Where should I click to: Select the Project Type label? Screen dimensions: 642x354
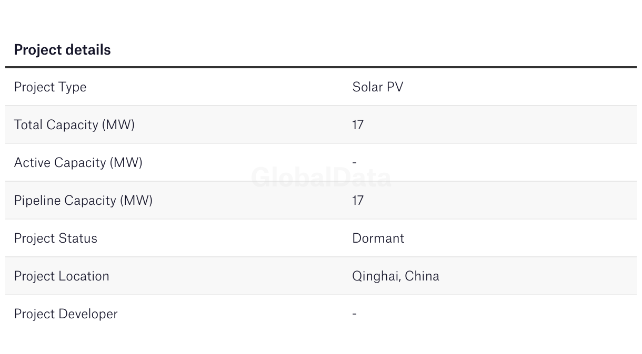pyautogui.click(x=50, y=87)
